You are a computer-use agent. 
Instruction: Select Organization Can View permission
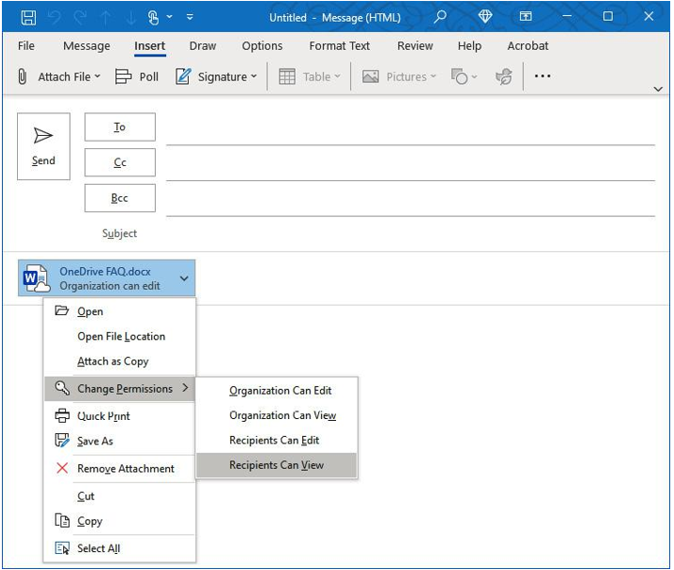coord(277,415)
